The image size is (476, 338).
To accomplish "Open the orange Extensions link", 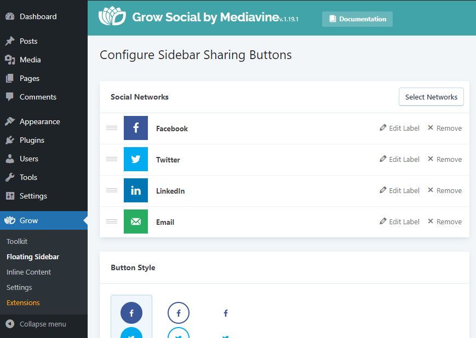I will pos(23,303).
